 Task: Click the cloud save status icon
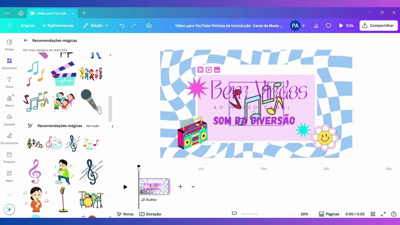pyautogui.click(x=149, y=26)
